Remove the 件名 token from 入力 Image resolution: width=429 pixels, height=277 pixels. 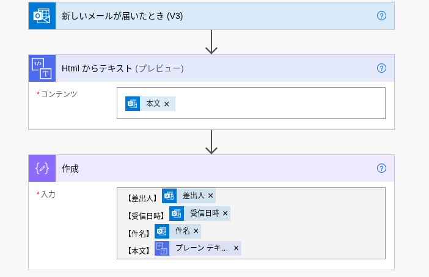click(196, 231)
